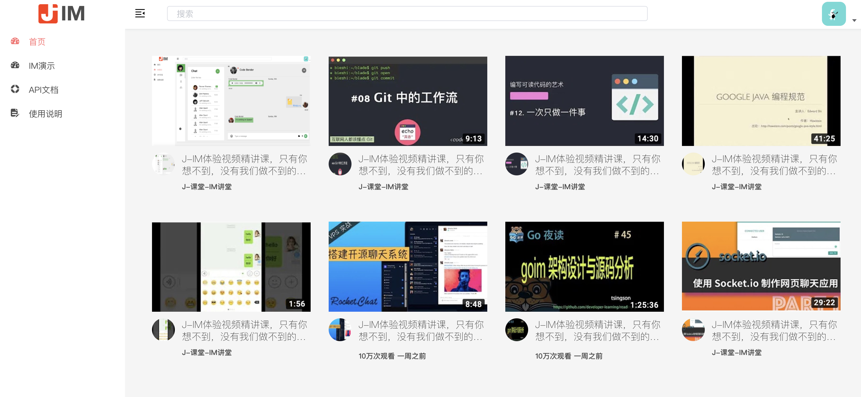The image size is (861, 397).
Task: Click channel avatar under Rocket Chat video
Action: (x=340, y=330)
